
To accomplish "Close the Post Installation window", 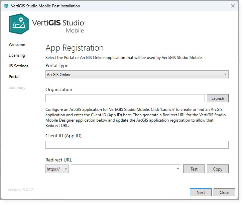I will coord(233,6).
